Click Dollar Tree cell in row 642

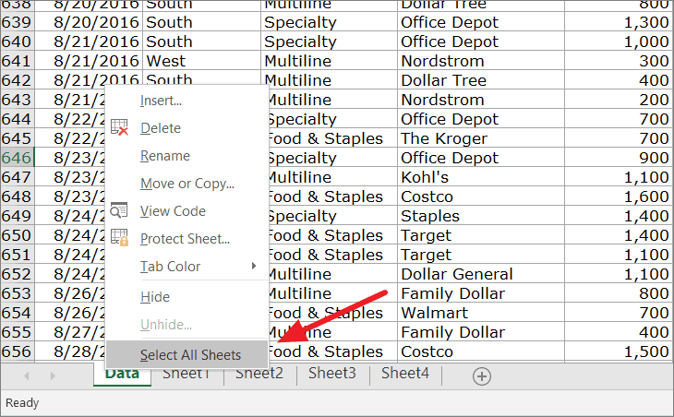point(481,80)
